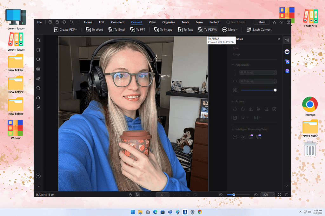Click the To PDF/A button
The width and height of the screenshot is (325, 216).
click(208, 30)
